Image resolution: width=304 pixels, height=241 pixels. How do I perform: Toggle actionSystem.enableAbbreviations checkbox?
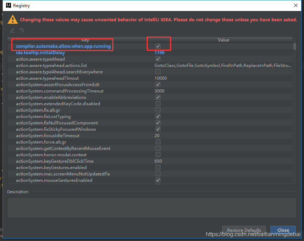pos(158,97)
